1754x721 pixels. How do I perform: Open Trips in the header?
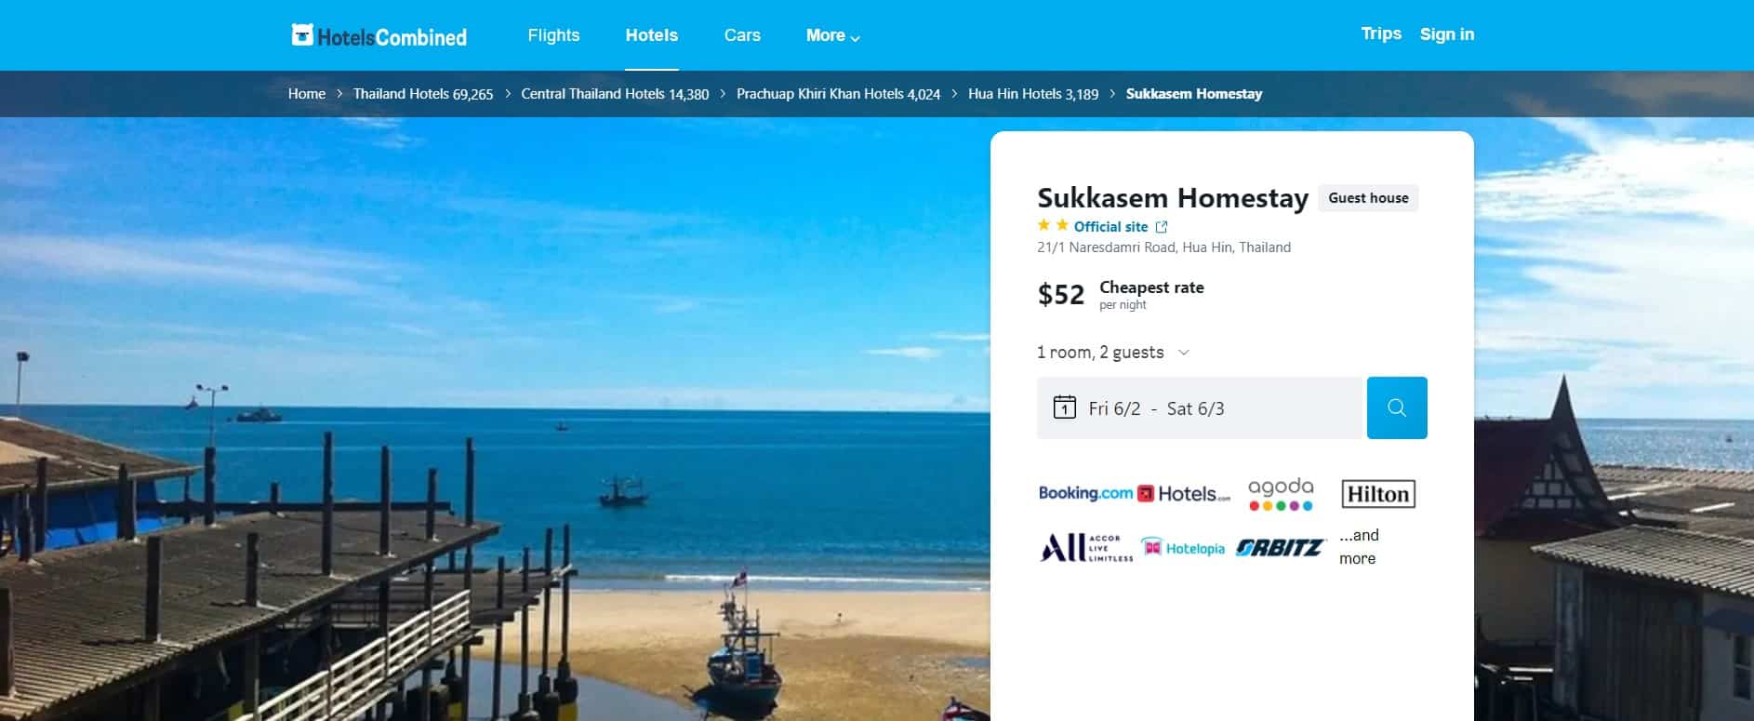(1381, 33)
